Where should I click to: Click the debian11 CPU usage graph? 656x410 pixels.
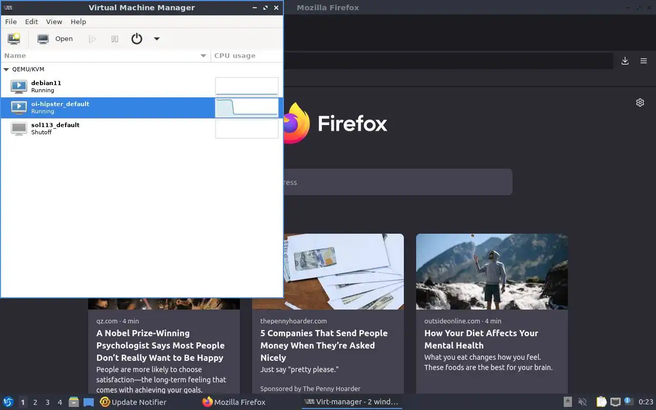247,87
